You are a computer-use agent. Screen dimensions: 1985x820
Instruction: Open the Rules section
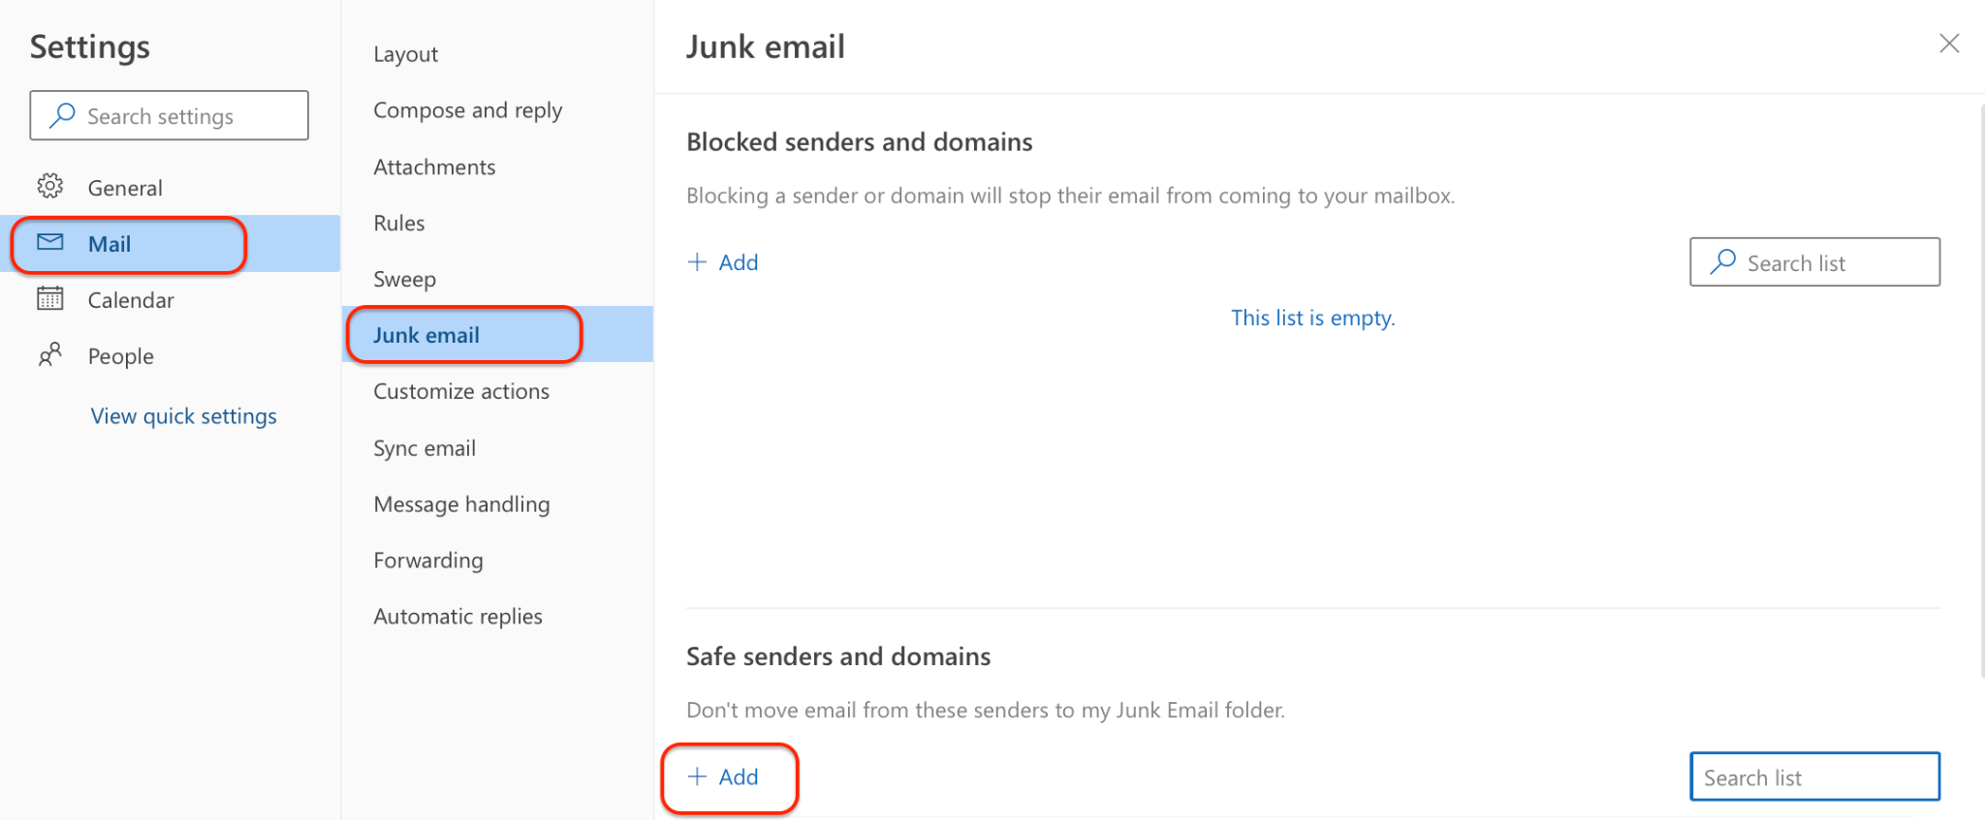[x=399, y=223]
